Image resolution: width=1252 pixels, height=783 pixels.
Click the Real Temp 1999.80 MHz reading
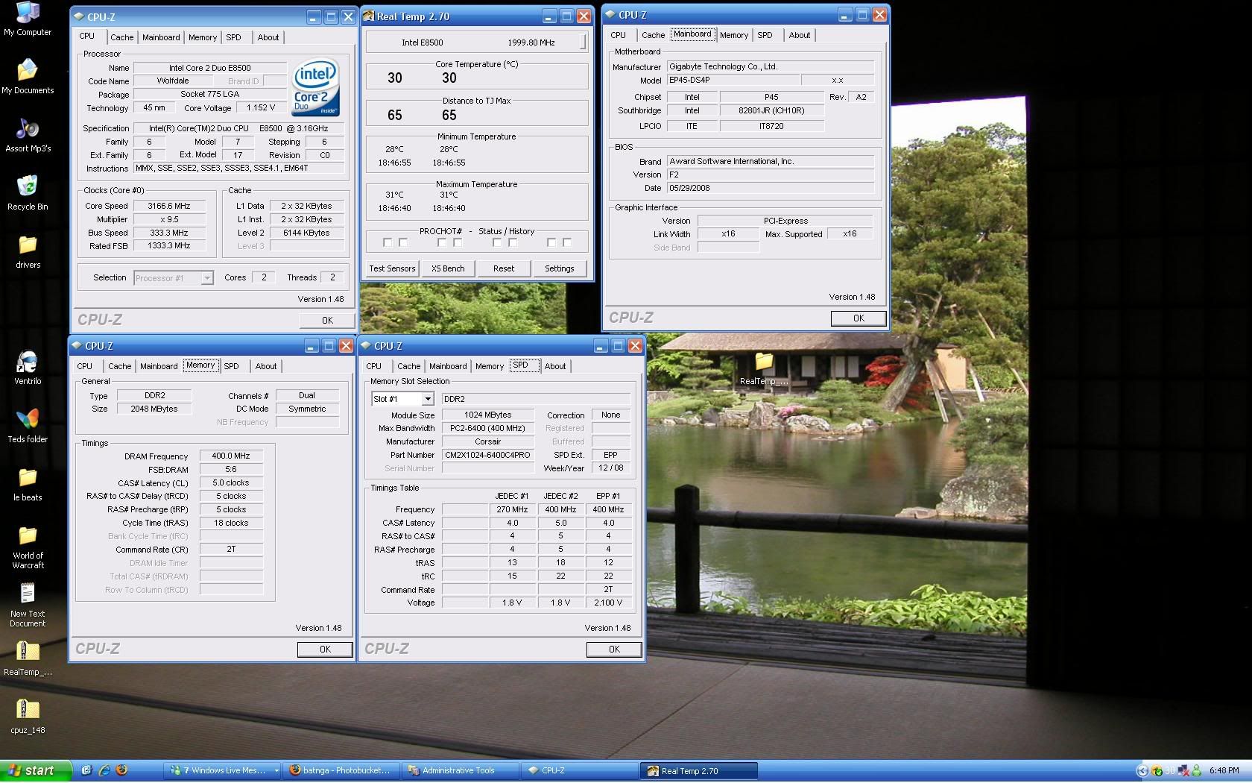pos(531,43)
